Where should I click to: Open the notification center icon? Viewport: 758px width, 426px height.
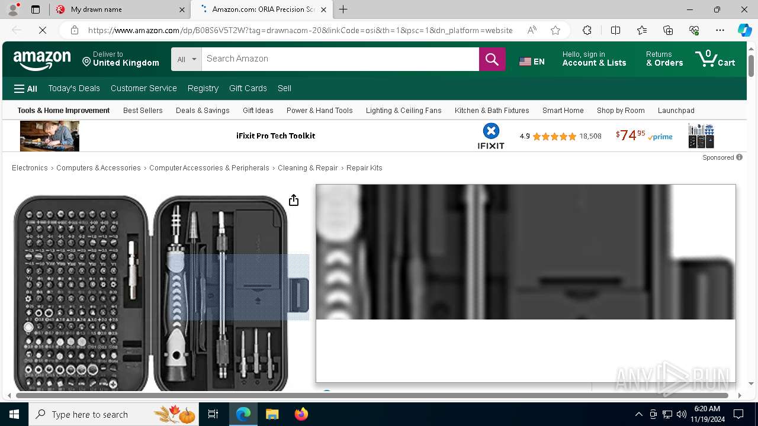point(738,414)
